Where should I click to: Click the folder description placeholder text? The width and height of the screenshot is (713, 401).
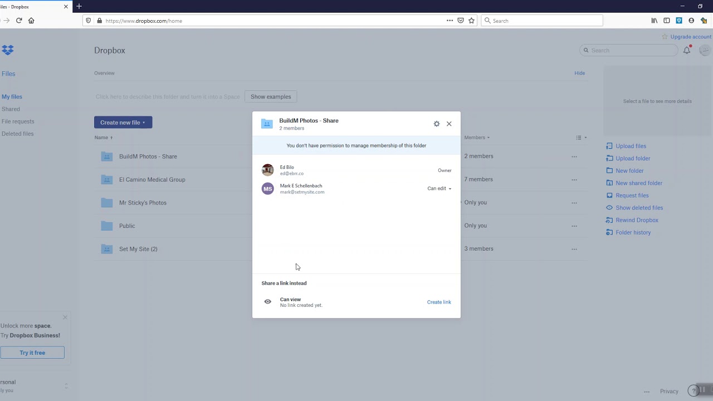click(168, 97)
